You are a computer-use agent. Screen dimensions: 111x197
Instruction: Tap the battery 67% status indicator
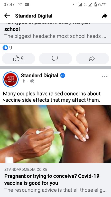100,5
